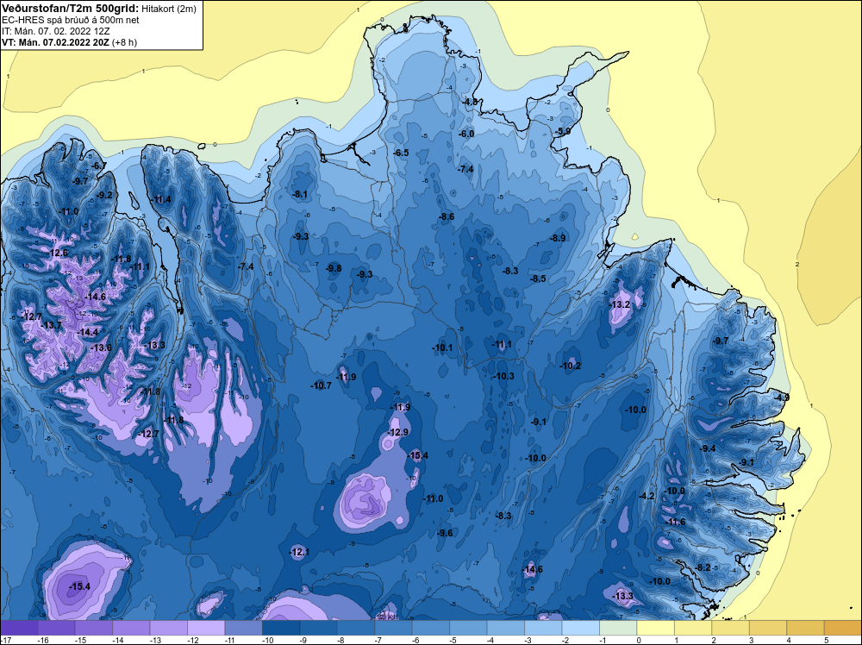Click the -9.6 temperature label
862x645 pixels.
click(x=444, y=533)
